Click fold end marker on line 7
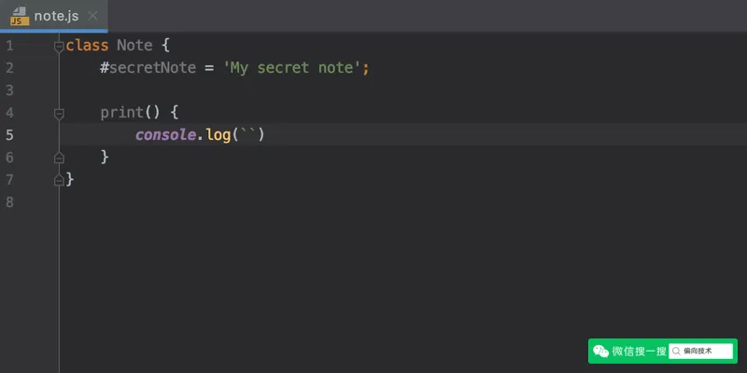The height and width of the screenshot is (373, 747). [59, 180]
